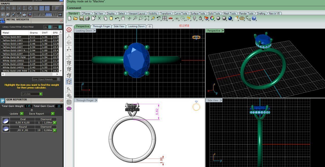
Task: Open Help question mark icon
Action: click(254, 18)
